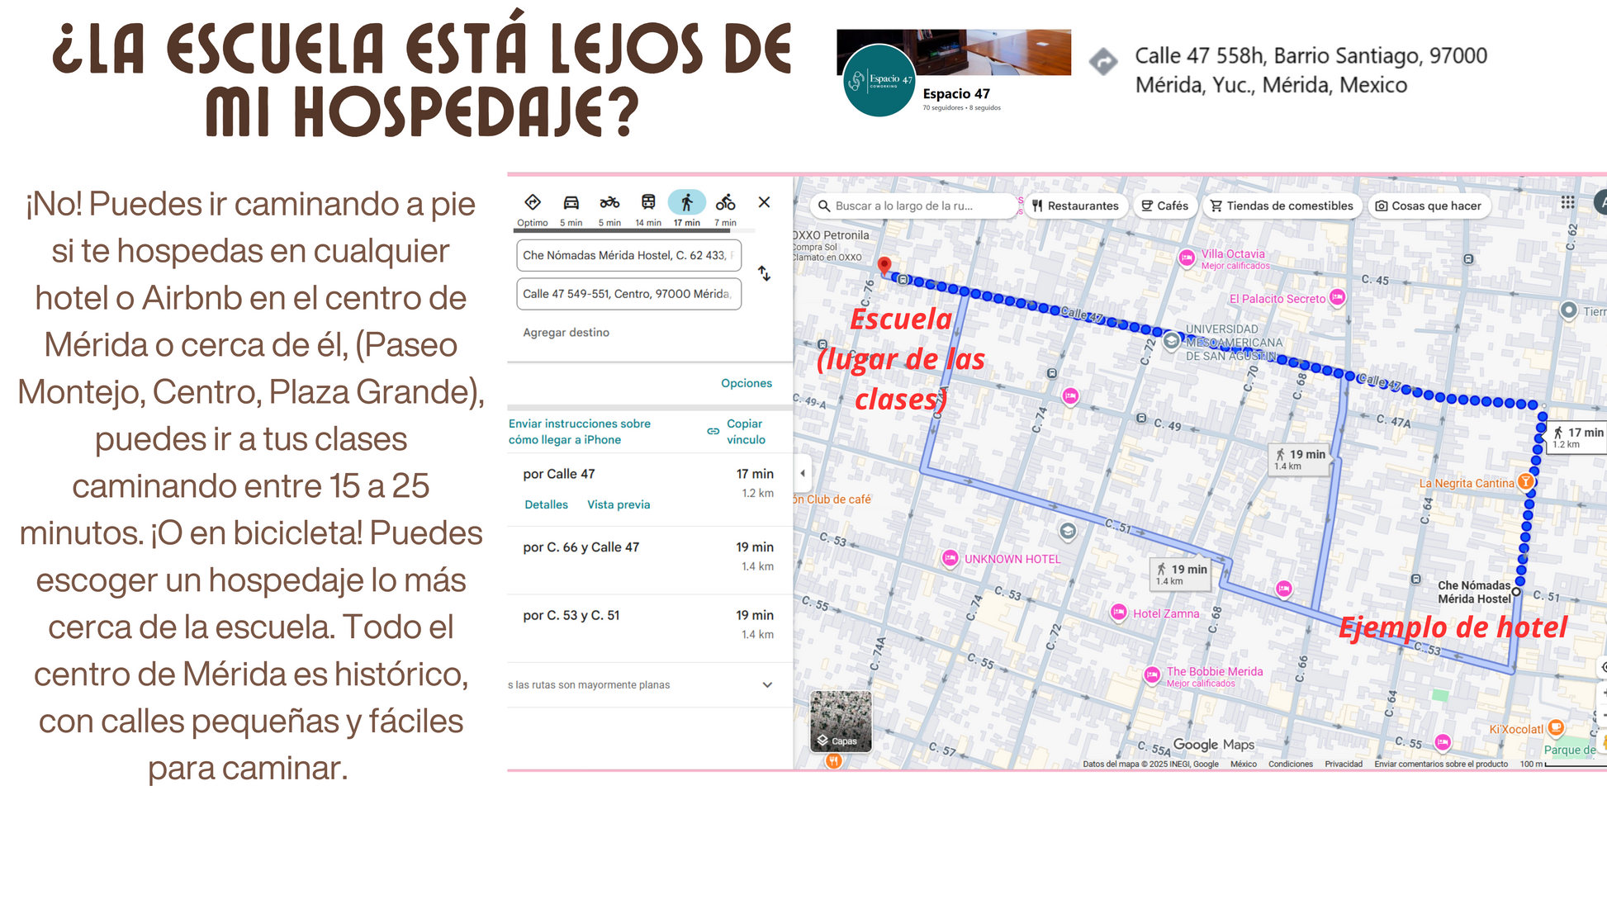The height and width of the screenshot is (904, 1607).
Task: Select the driving (car) travel mode
Action: (571, 203)
